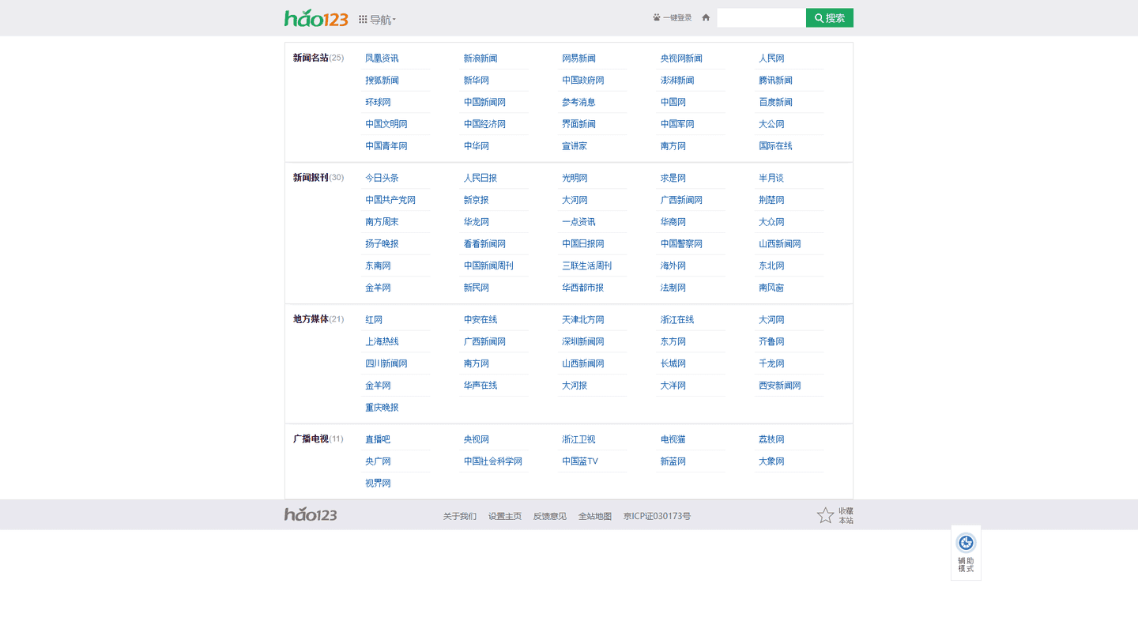Open the 凤凰资讯 link
Image resolution: width=1138 pixels, height=640 pixels.
[x=382, y=58]
